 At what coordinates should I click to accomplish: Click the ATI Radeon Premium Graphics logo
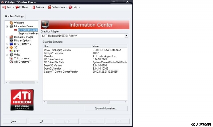point(22,100)
